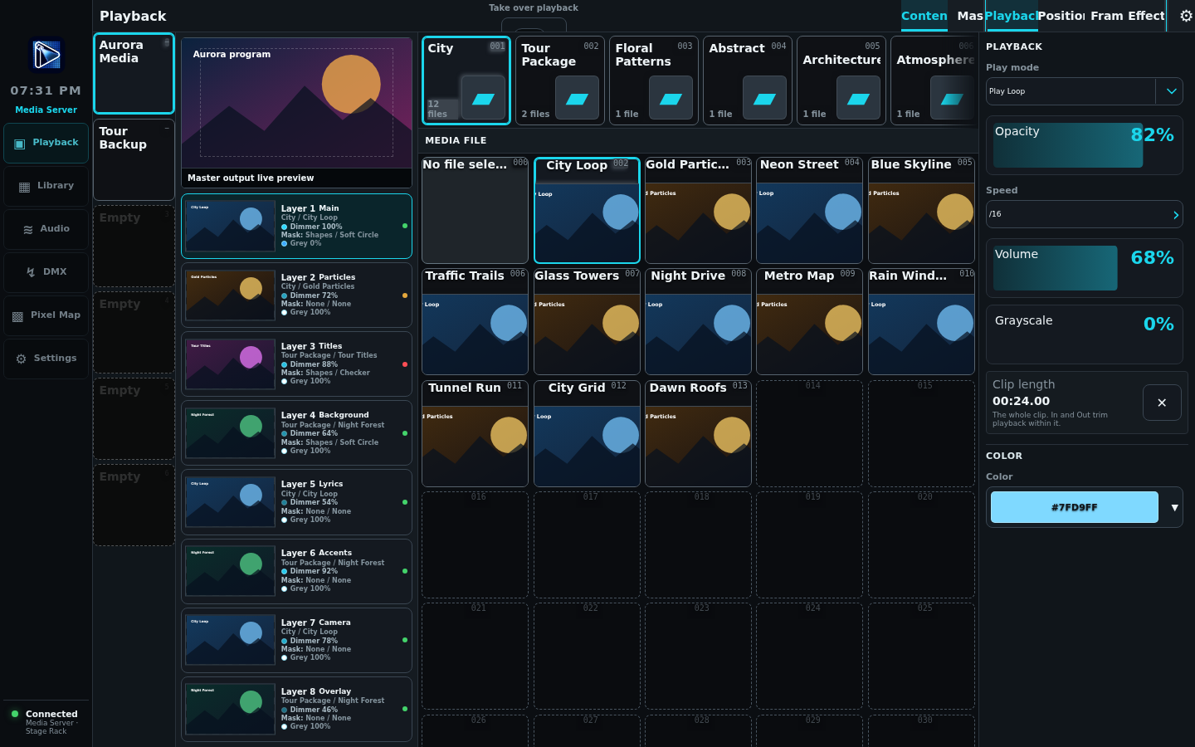Open the Play mode dropdown arrow
This screenshot has height=747, width=1195.
[1170, 91]
